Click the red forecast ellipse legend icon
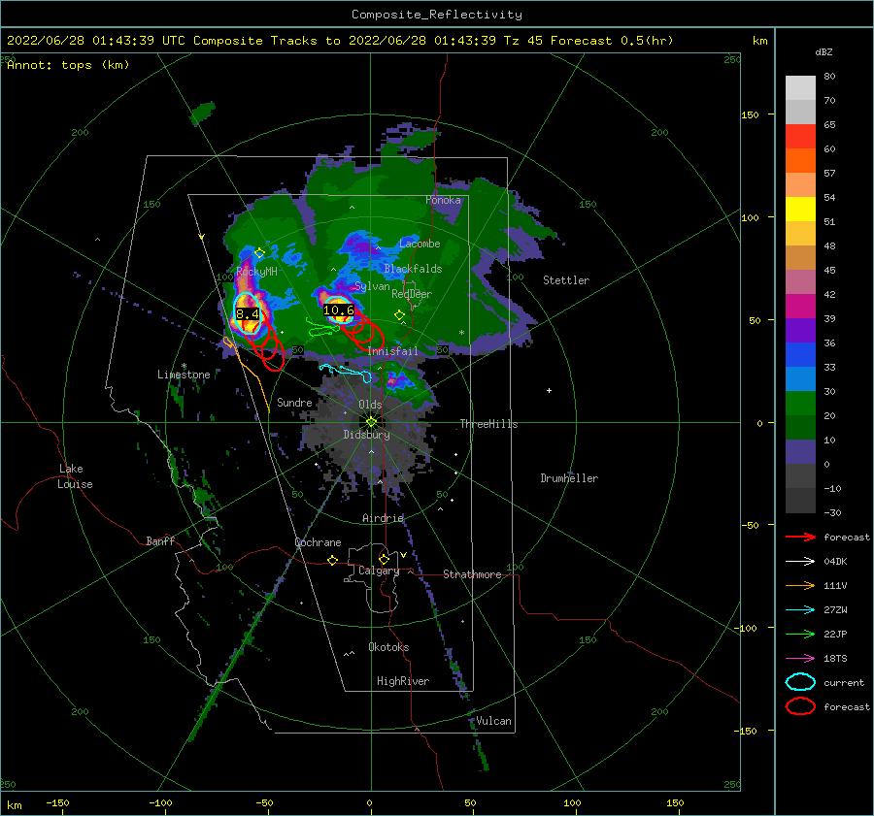874x816 pixels. pos(800,706)
